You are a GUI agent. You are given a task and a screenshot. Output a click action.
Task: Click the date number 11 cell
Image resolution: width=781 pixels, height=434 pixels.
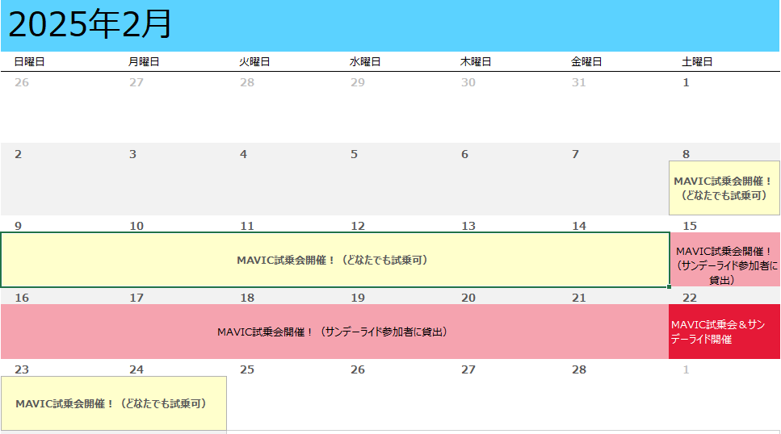pos(247,226)
